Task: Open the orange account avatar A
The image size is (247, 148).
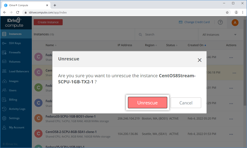Action: 235,23
